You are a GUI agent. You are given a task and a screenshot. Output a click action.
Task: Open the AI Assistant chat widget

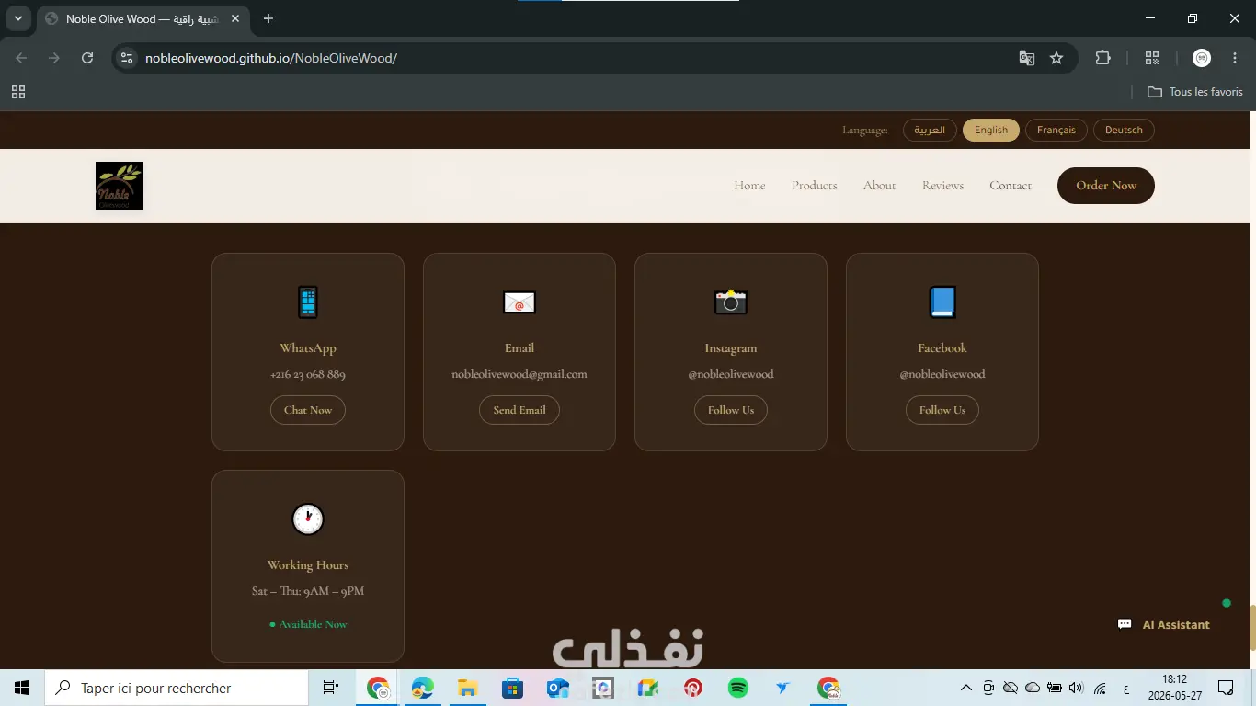click(x=1164, y=624)
